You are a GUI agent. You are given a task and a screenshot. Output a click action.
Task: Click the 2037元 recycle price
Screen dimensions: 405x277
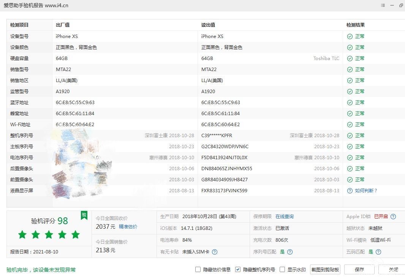point(105,226)
